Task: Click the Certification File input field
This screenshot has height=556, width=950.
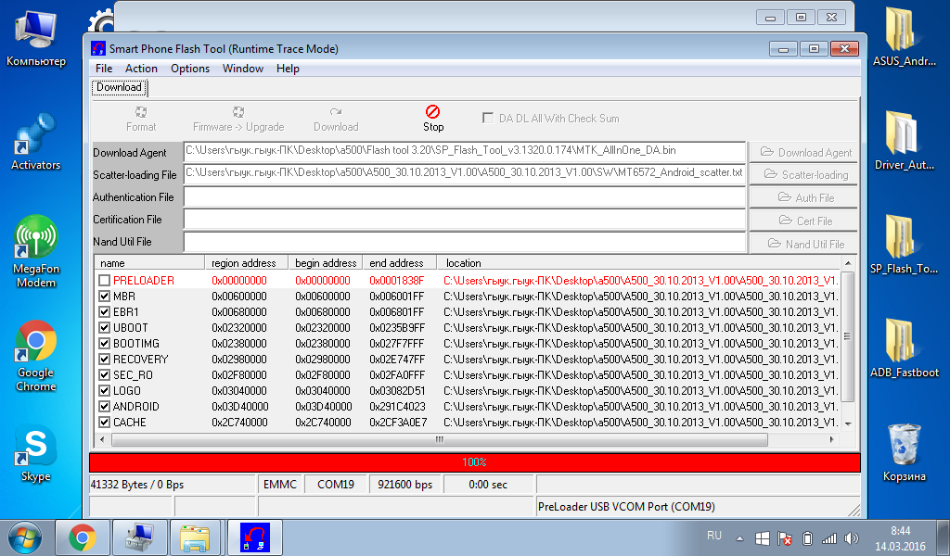Action: pos(465,220)
